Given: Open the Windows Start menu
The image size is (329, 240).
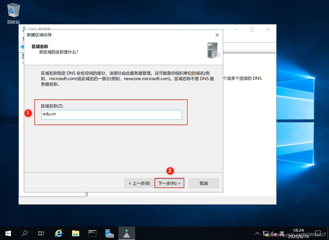Looking at the screenshot, I should coord(8,233).
